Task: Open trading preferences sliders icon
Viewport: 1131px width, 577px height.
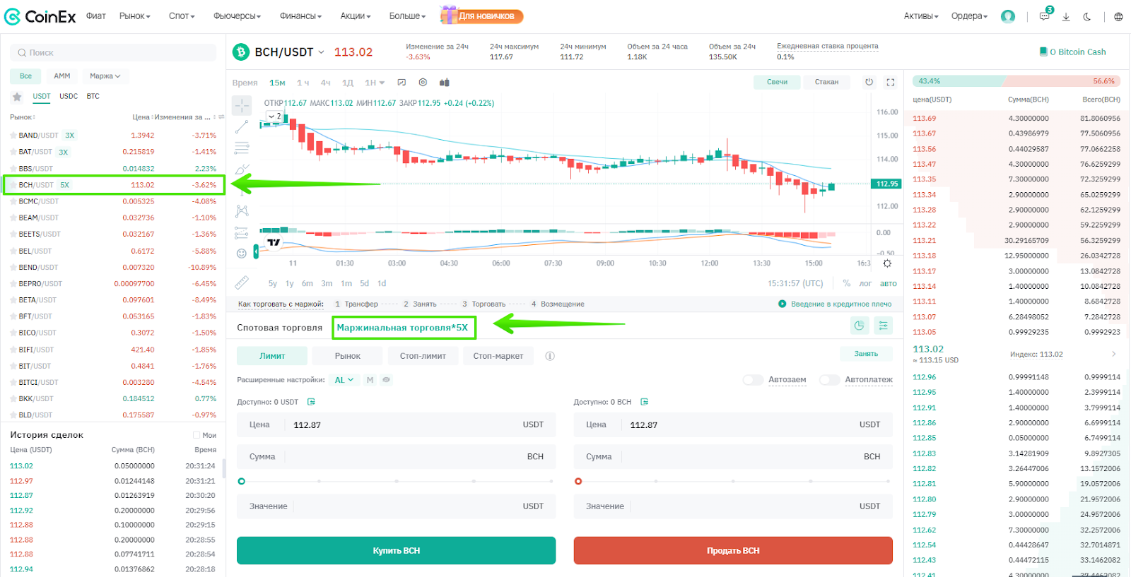Action: coord(884,326)
